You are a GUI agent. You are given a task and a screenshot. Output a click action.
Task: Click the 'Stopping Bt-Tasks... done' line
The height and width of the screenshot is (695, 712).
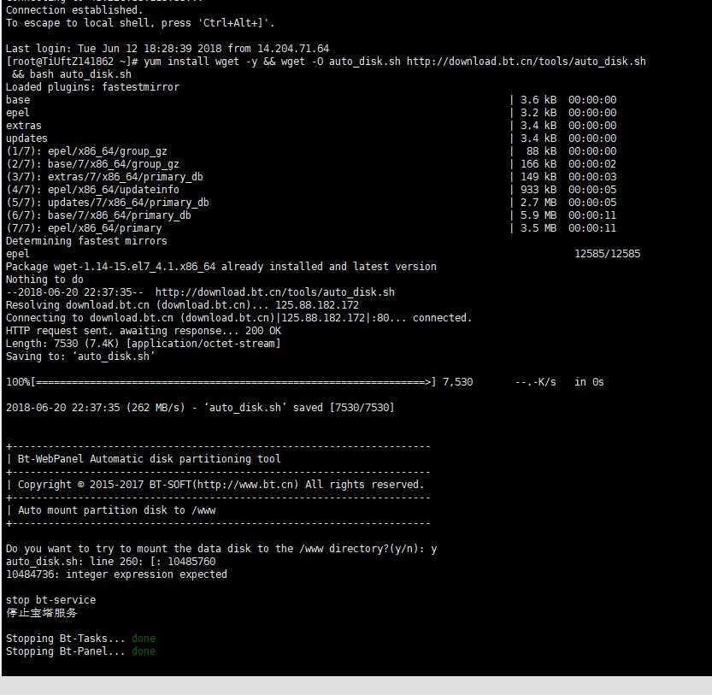pyautogui.click(x=81, y=639)
